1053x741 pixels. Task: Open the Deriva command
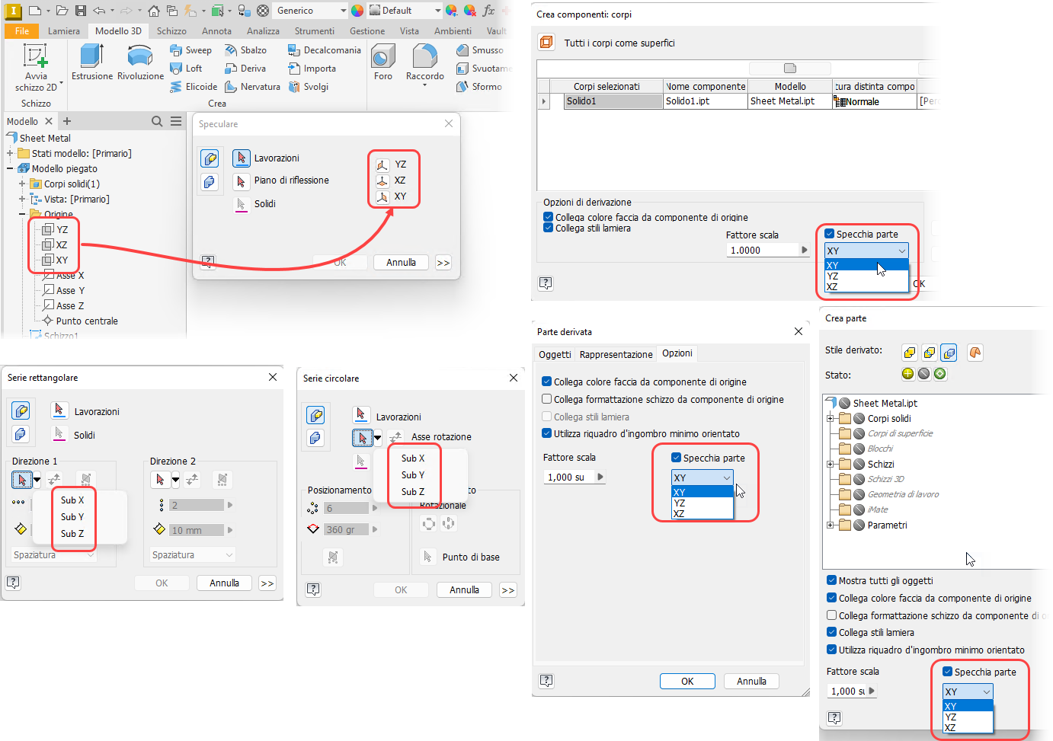(x=245, y=69)
